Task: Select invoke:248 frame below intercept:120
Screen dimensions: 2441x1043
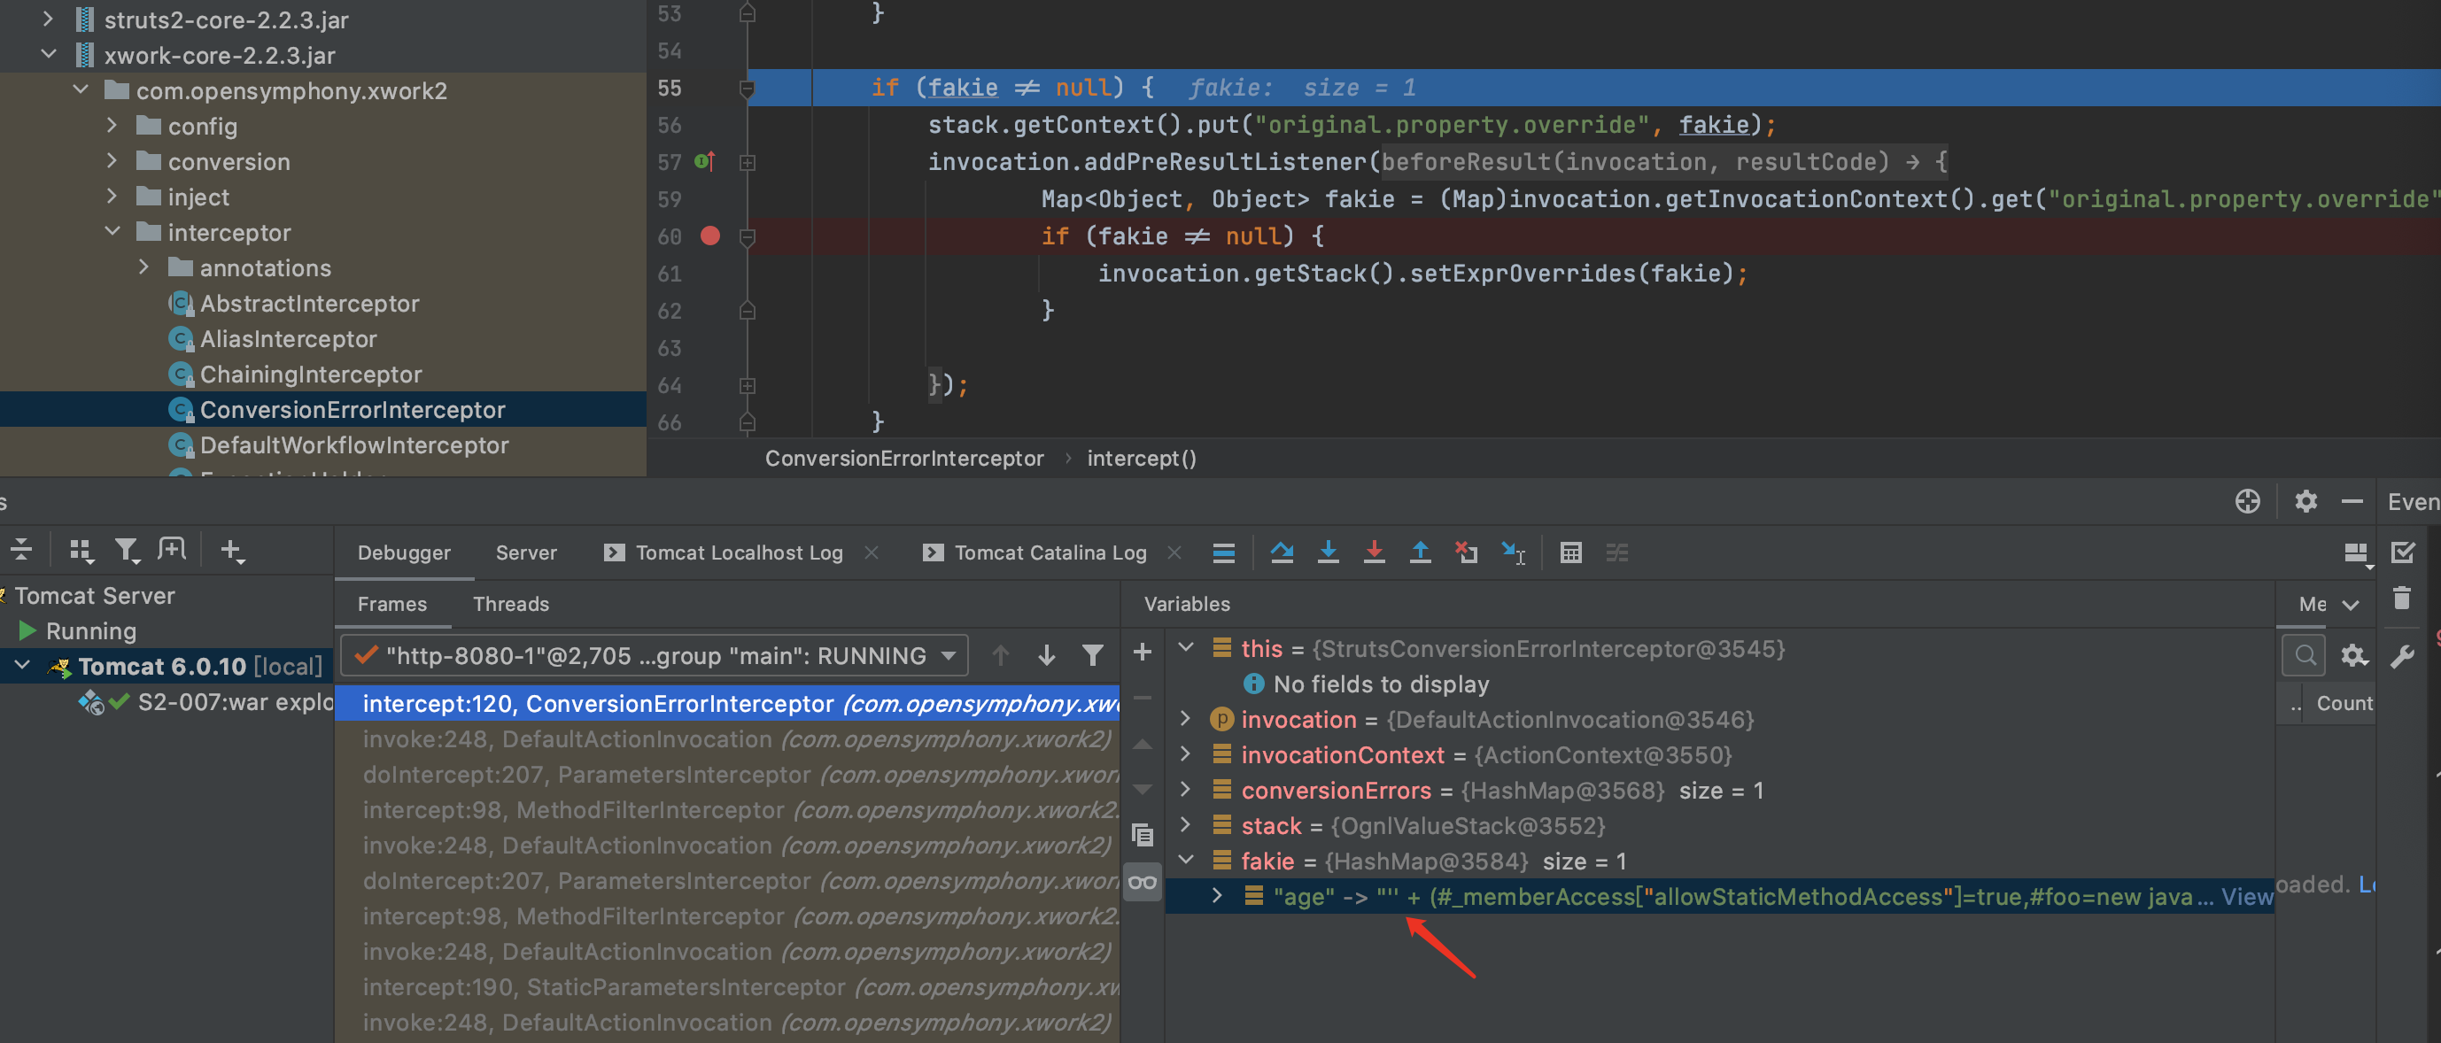Action: click(727, 739)
